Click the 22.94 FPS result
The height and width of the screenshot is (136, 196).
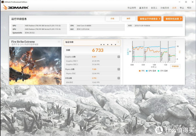96,74
